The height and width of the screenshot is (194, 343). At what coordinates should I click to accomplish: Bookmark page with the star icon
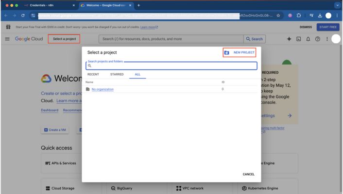[x=278, y=16]
